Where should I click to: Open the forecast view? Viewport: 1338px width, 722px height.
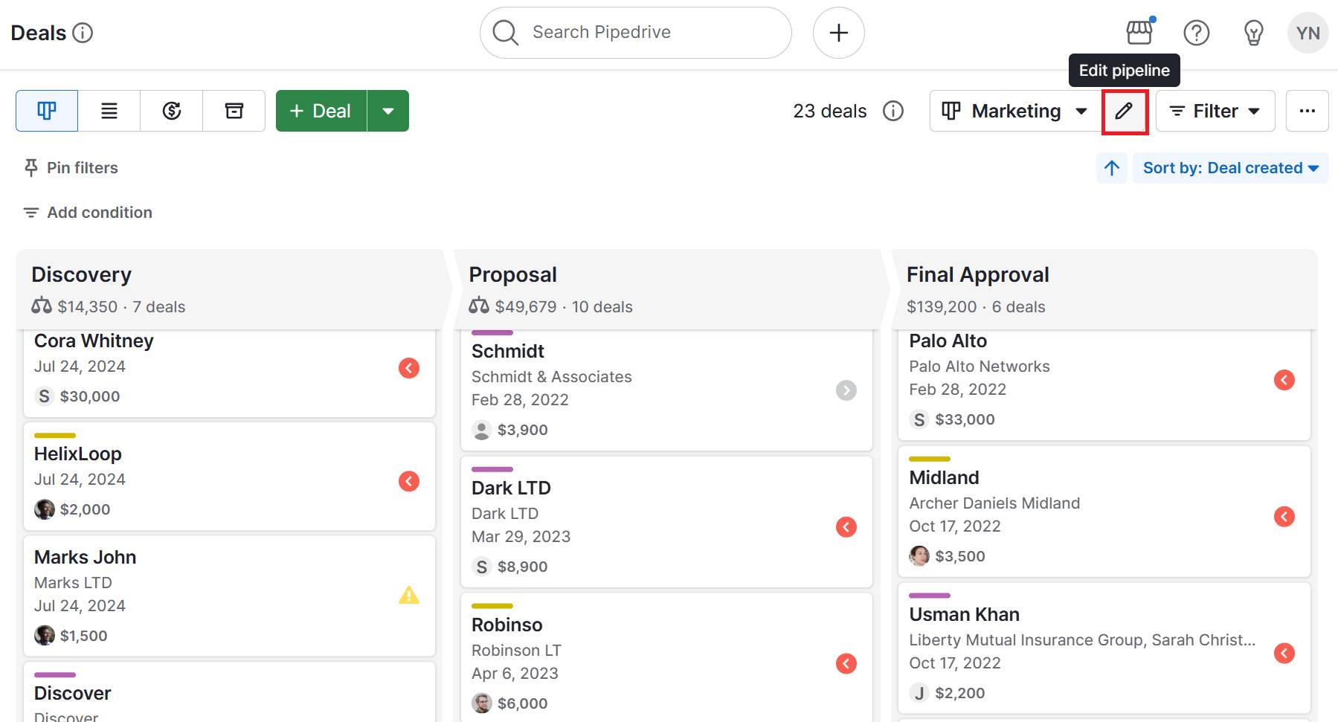coord(170,110)
